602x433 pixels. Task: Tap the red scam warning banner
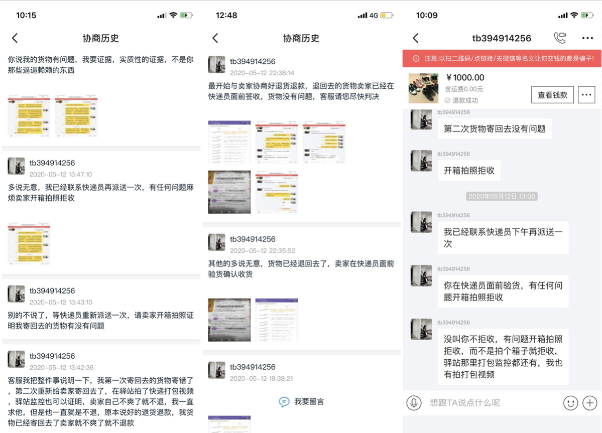click(x=502, y=58)
